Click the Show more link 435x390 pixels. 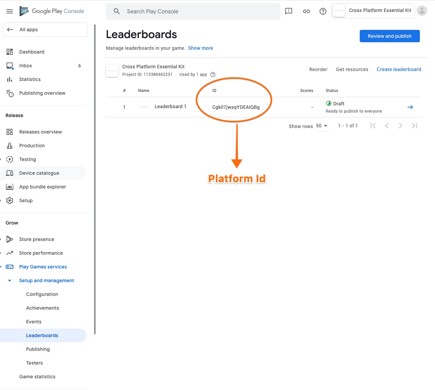pos(201,48)
